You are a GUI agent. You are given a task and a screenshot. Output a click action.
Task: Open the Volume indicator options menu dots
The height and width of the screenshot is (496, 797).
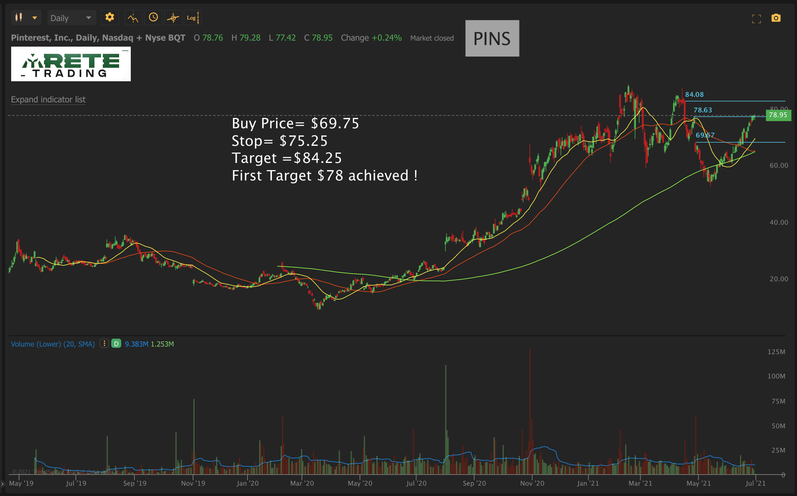(x=104, y=343)
